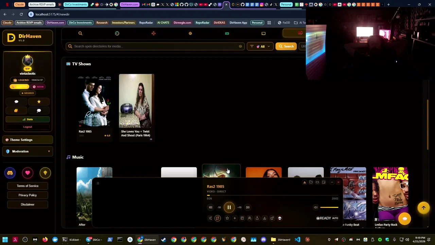This screenshot has width=435, height=245.
Task: Open the Investors/Partners bookmark
Action: pyautogui.click(x=123, y=23)
